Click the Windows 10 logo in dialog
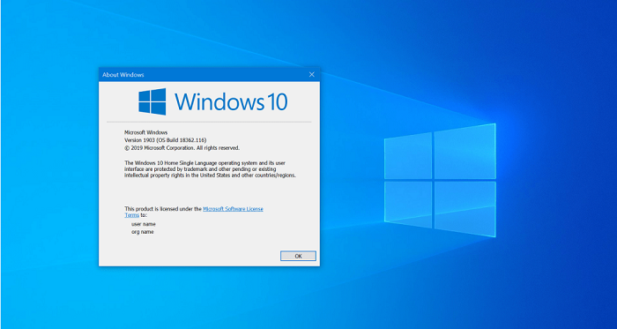The width and height of the screenshot is (617, 329). 213,101
